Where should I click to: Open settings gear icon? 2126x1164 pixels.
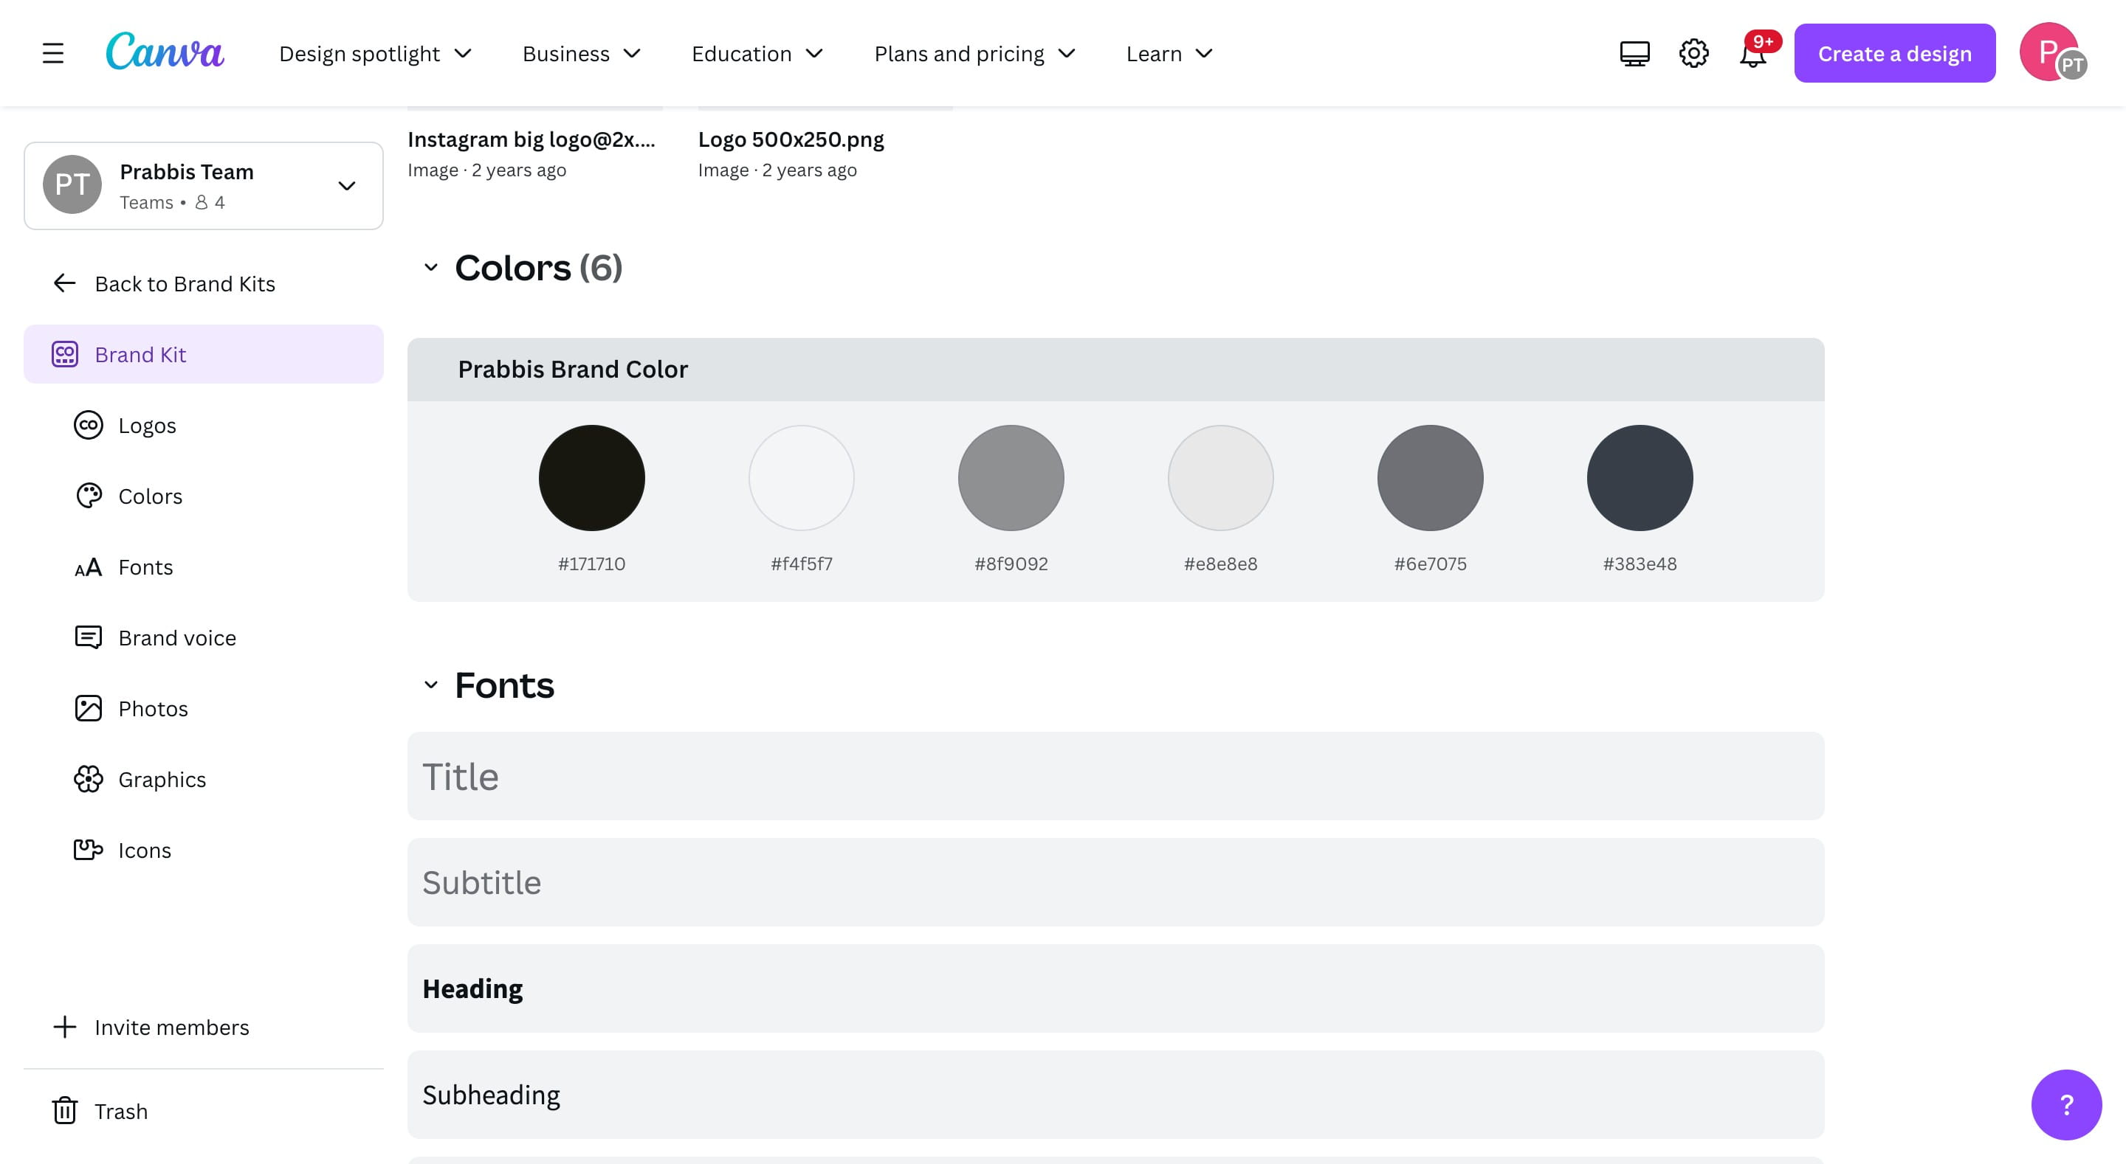pos(1693,54)
